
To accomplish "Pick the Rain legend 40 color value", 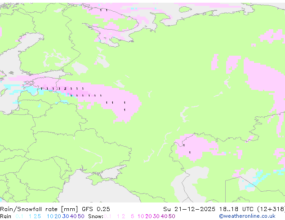I will click(73, 216).
